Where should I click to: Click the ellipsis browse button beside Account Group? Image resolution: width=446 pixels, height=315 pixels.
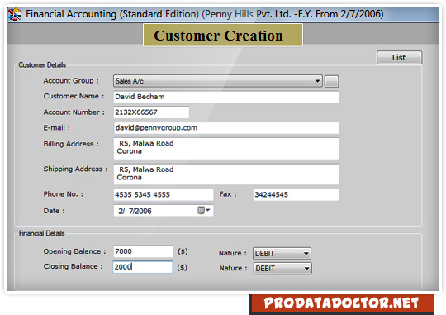click(331, 82)
